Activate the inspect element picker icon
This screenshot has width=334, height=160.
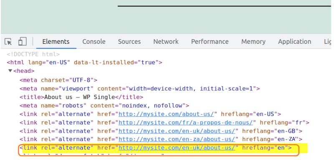click(x=8, y=42)
